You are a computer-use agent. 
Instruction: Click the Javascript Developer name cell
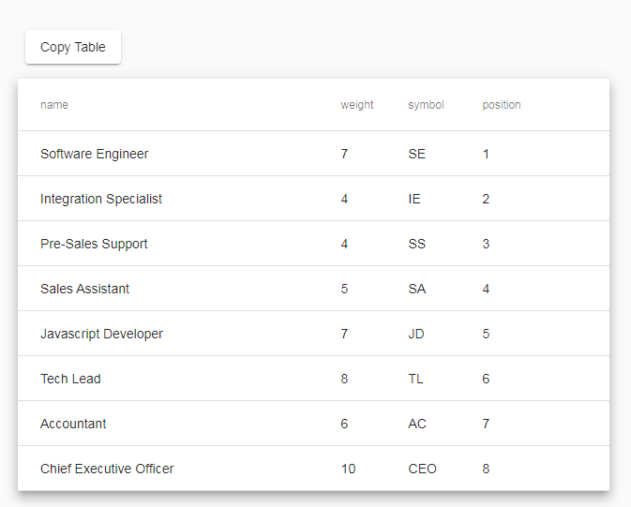coord(101,334)
